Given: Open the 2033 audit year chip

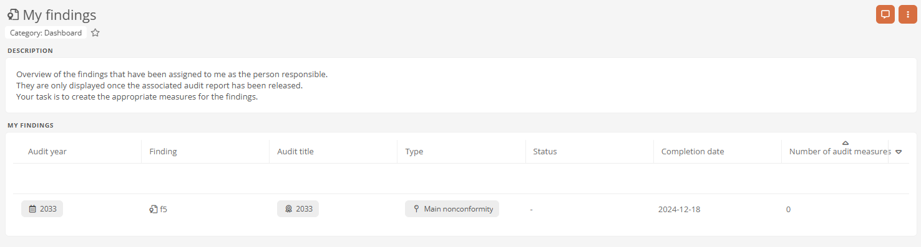Looking at the screenshot, I should click(x=42, y=209).
